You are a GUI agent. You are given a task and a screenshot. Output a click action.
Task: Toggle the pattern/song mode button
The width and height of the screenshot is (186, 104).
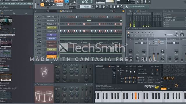click(x=42, y=5)
